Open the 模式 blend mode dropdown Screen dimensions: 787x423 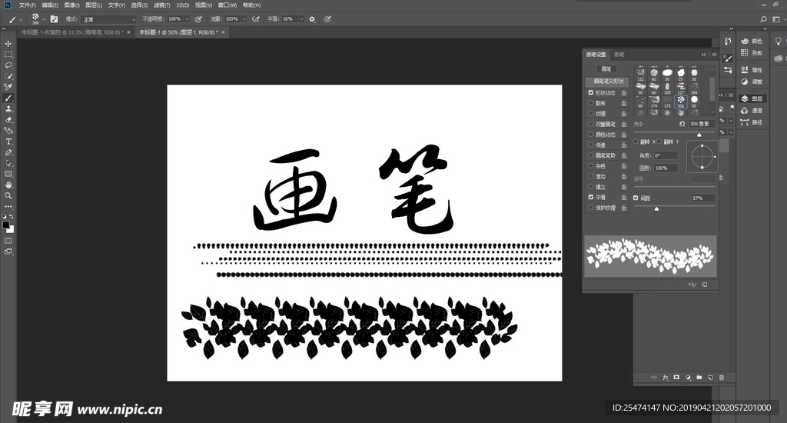(109, 18)
